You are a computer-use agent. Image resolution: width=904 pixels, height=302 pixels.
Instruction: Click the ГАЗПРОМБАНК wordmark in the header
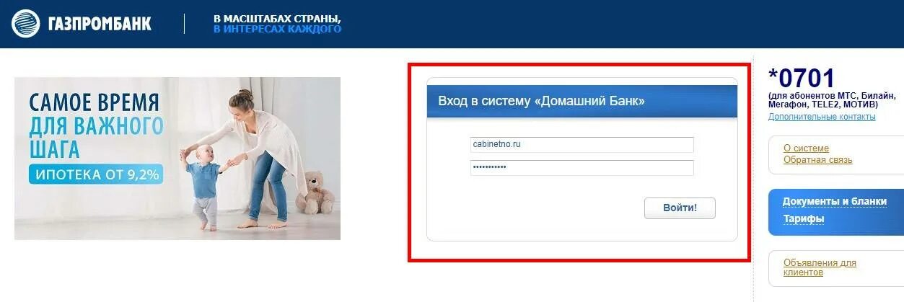coord(100,24)
